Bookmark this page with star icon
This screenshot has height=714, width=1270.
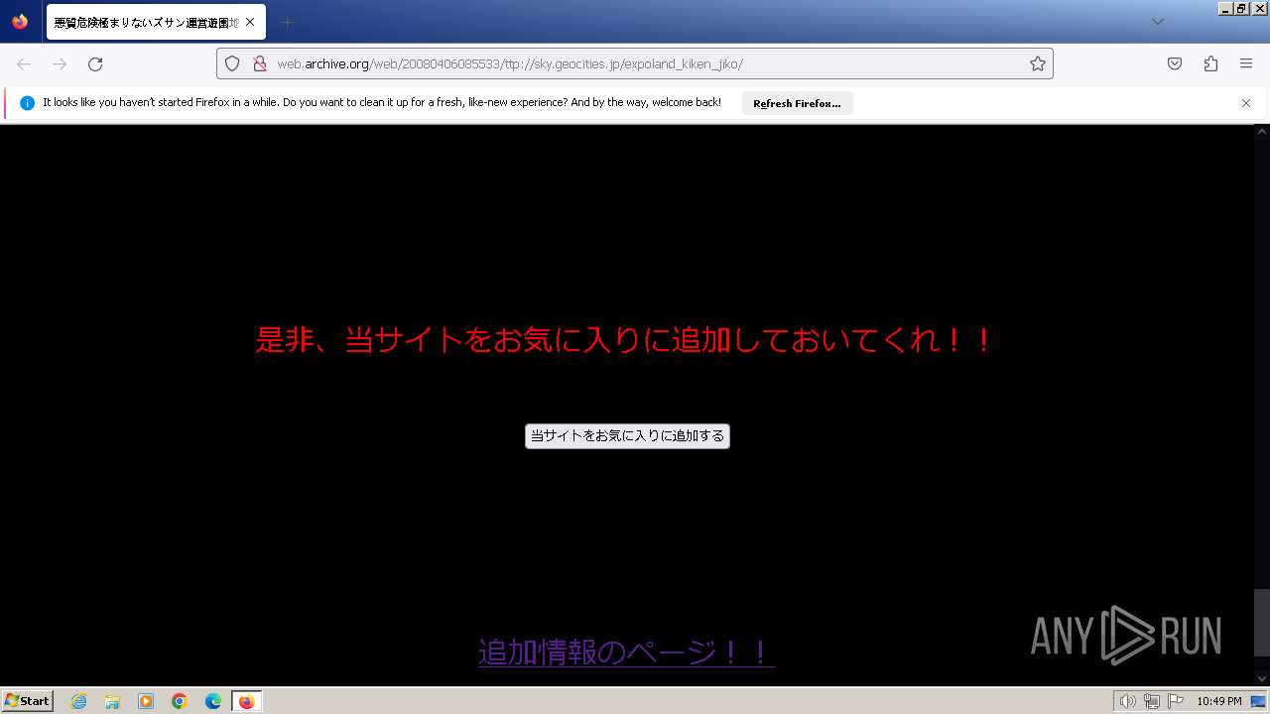(x=1038, y=63)
